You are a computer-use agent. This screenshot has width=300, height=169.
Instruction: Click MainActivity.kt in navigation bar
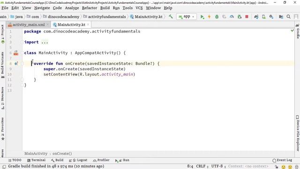(x=146, y=17)
